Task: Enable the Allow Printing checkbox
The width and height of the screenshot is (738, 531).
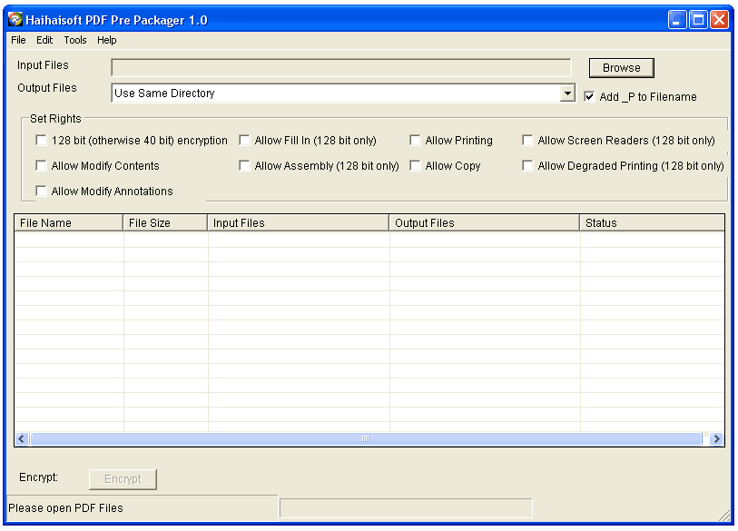Action: click(415, 141)
